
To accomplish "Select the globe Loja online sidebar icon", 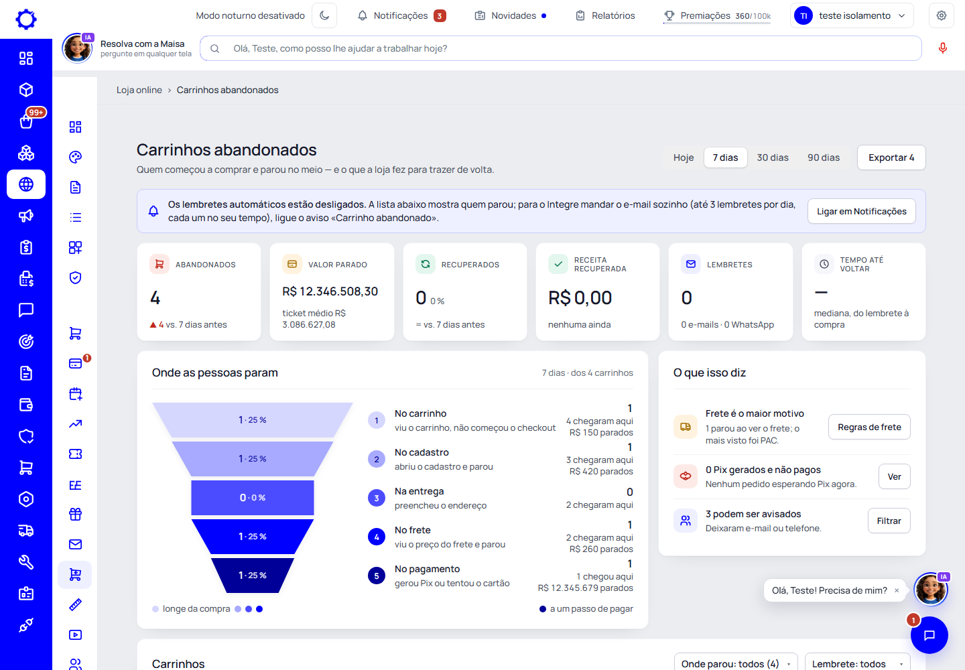I will tap(26, 184).
